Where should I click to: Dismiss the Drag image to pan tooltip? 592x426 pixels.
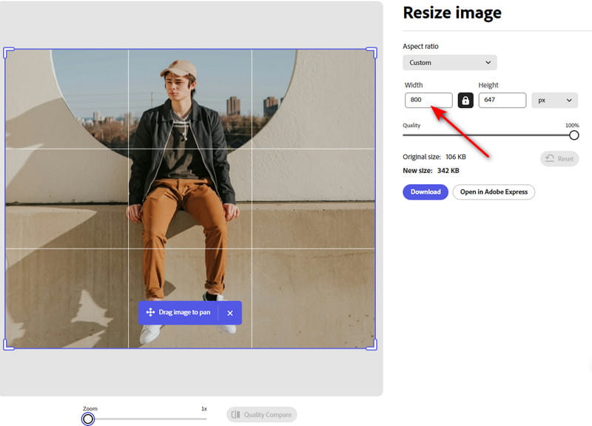(x=230, y=313)
